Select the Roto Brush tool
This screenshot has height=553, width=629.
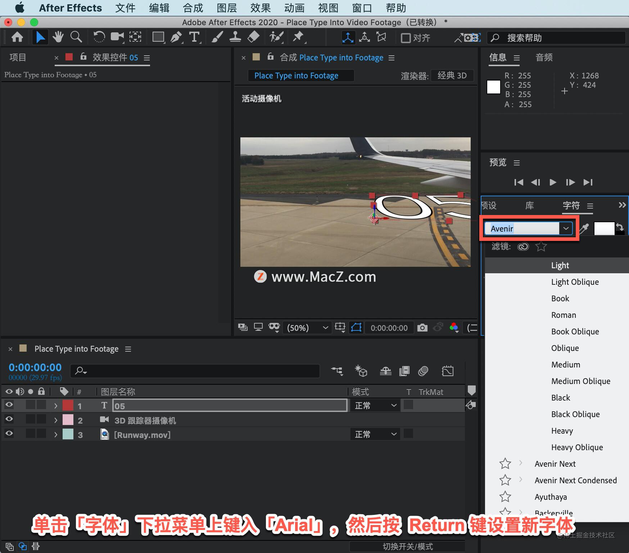[x=276, y=37]
